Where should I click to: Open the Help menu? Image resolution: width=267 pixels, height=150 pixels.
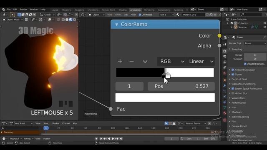[x=43, y=10]
